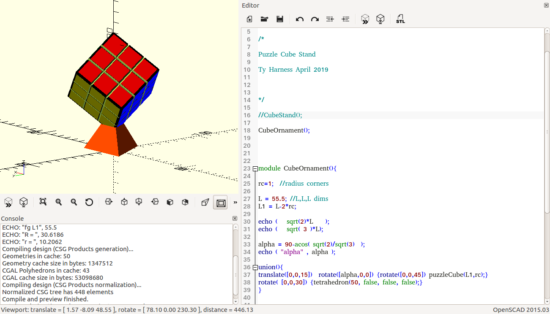Click the 'L = 55.5;' code line

(x=293, y=199)
